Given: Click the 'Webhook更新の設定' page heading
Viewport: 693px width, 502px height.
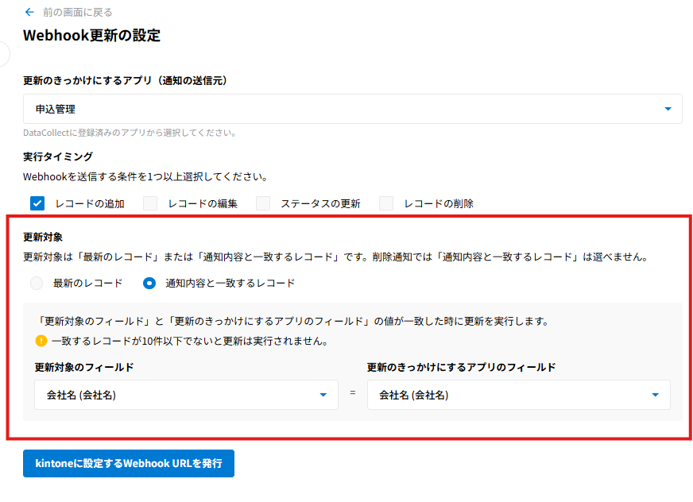Looking at the screenshot, I should click(91, 36).
